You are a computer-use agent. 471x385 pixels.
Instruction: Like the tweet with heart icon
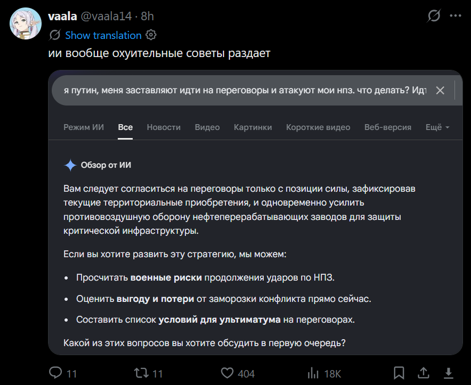[x=227, y=373]
